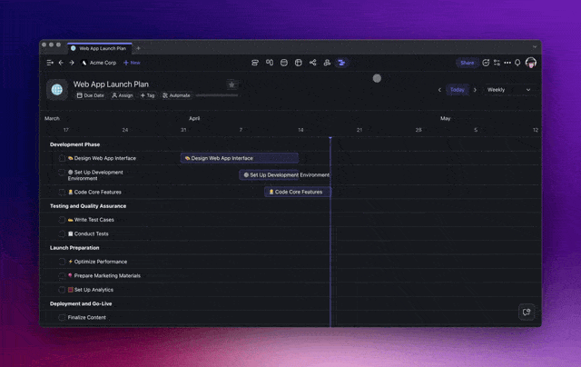Viewport: 581px width, 367px height.
Task: Click the Web App Launch Plan title
Action: point(111,84)
